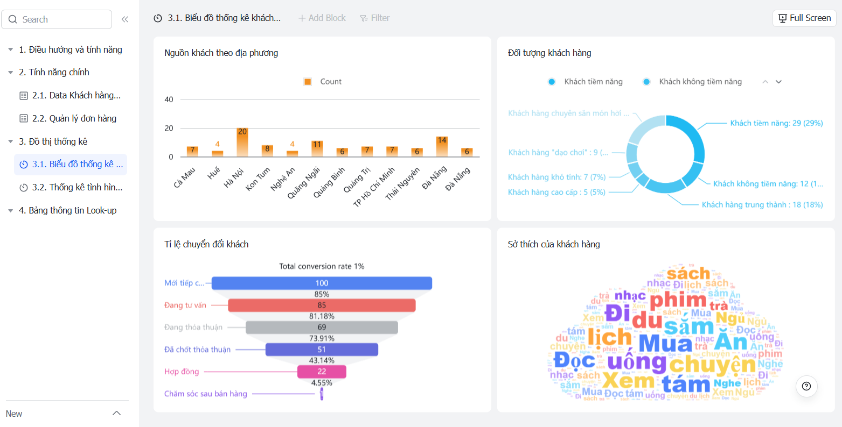This screenshot has width=842, height=427.
Task: Collapse the sidebar with double-chevron icon
Action: pyautogui.click(x=125, y=19)
